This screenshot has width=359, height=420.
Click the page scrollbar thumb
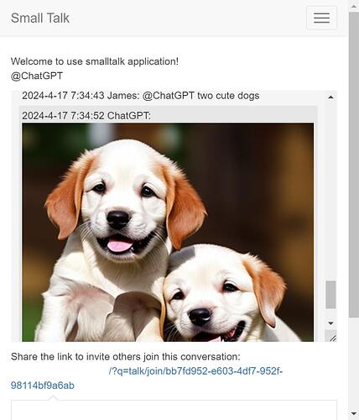tap(354, 165)
